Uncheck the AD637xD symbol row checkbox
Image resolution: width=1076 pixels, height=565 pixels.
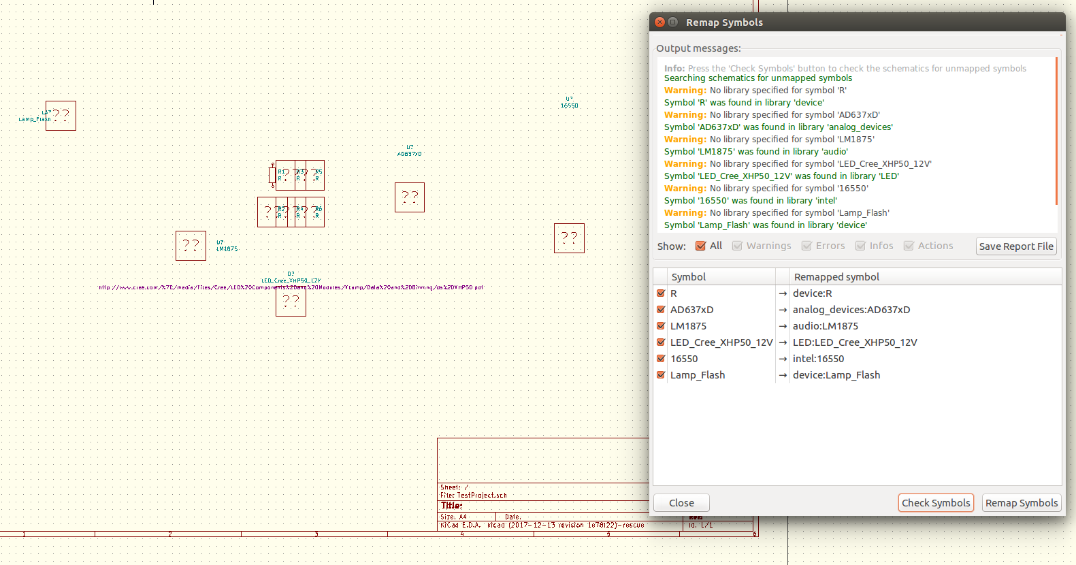[661, 310]
